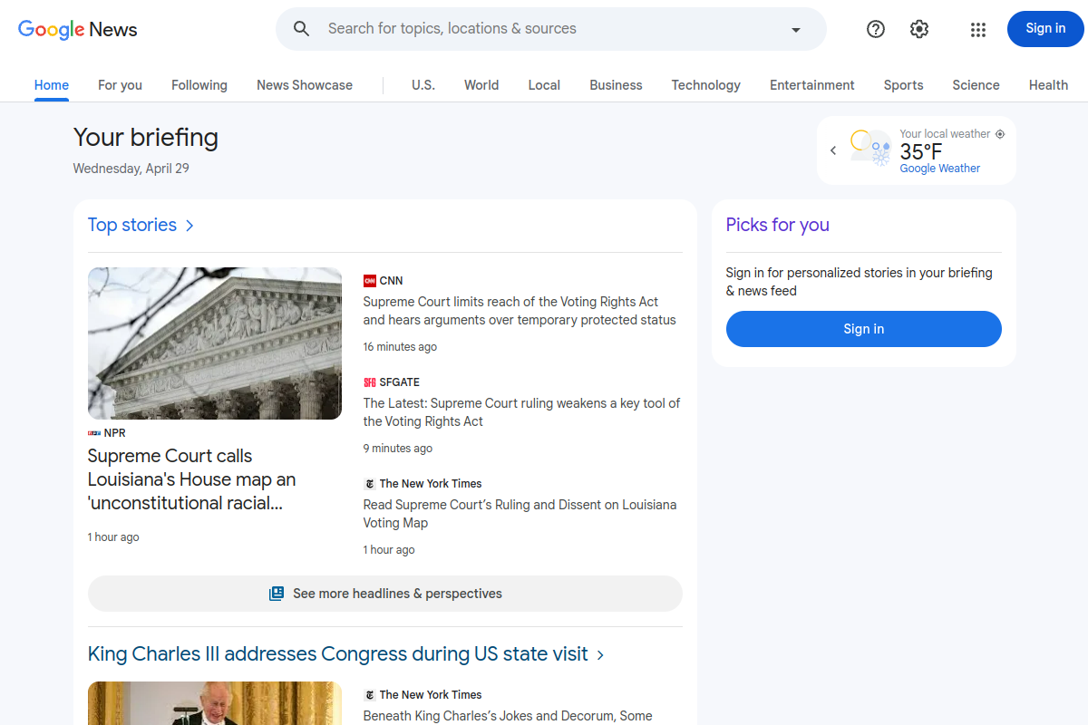1088x725 pixels.
Task: Open the Following tab
Action: click(199, 85)
